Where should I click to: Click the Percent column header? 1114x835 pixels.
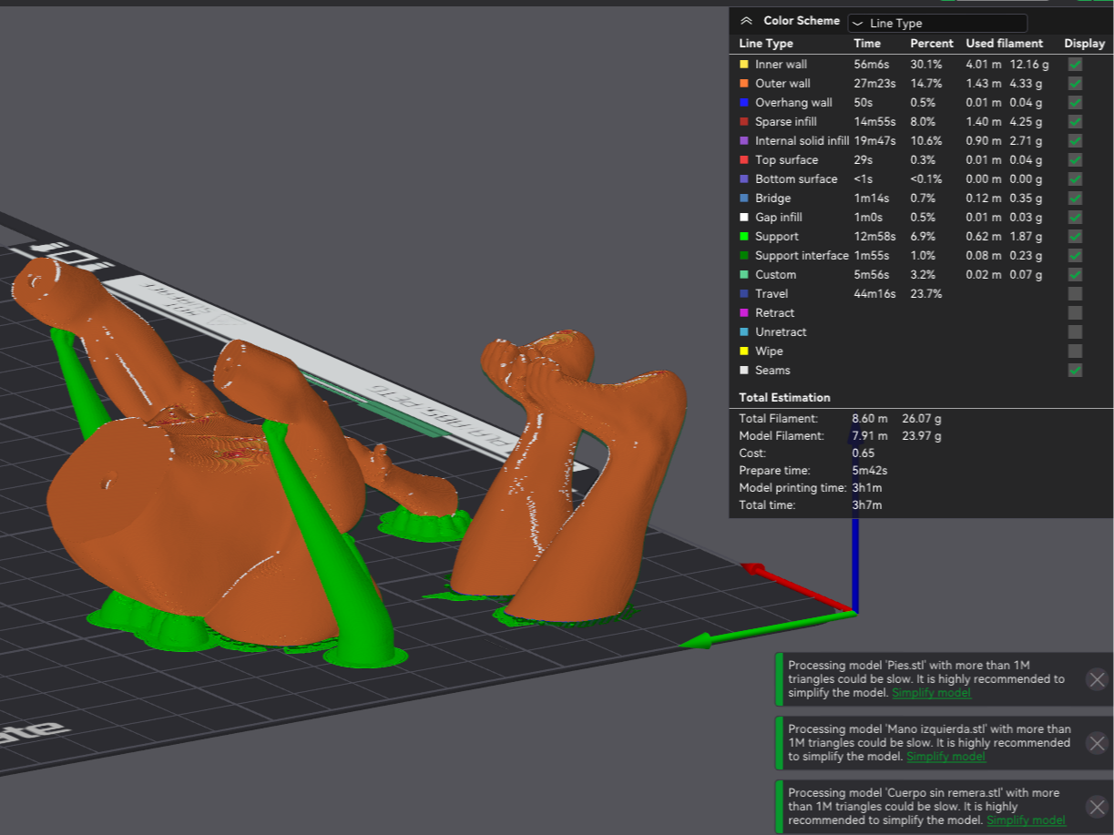click(932, 44)
